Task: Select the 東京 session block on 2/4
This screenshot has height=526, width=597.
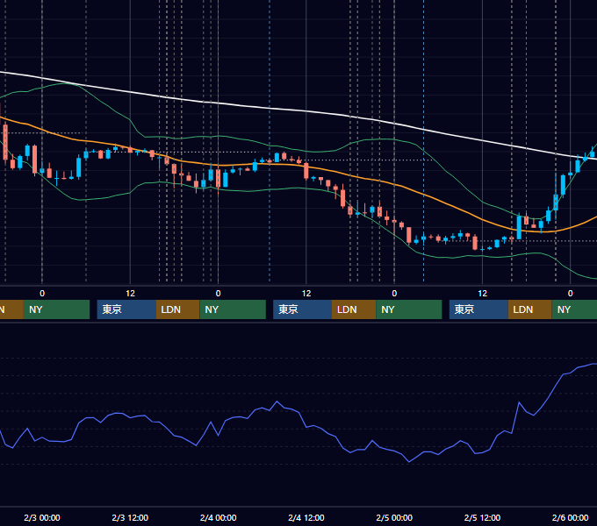Action: tap(302, 309)
